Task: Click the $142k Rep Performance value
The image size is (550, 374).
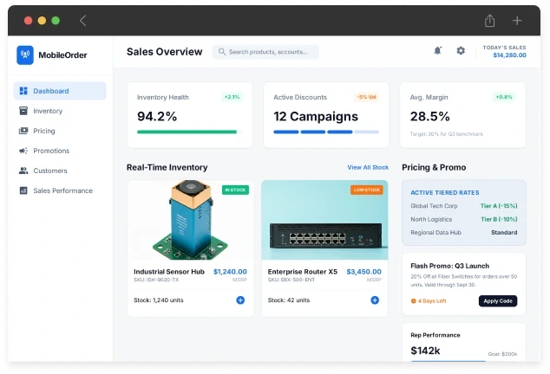Action: point(425,351)
